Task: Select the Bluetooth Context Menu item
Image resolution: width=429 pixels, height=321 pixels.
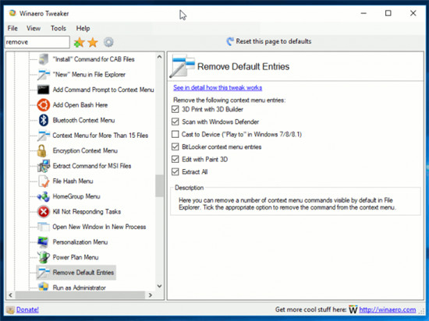Action: point(83,120)
